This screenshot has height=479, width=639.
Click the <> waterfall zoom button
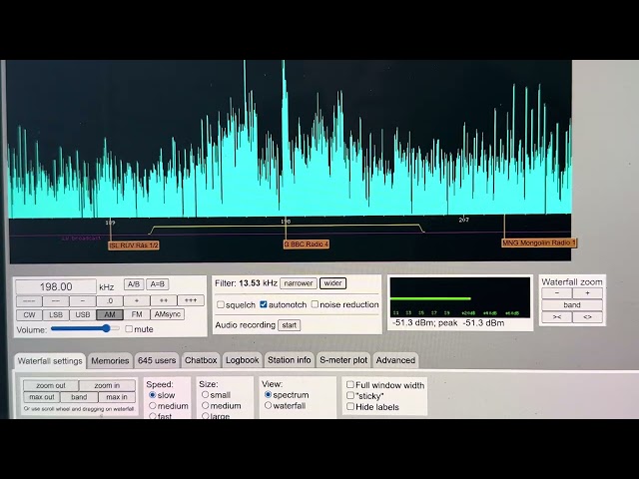point(587,317)
